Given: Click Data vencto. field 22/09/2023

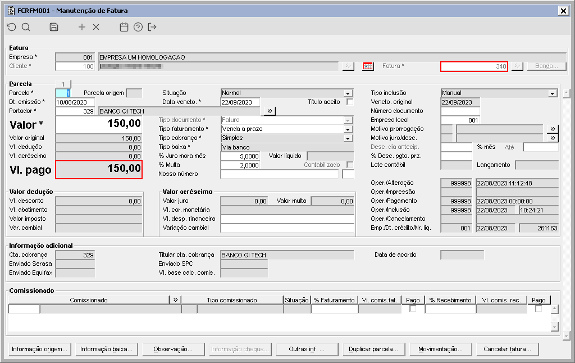Looking at the screenshot, I should pos(240,102).
